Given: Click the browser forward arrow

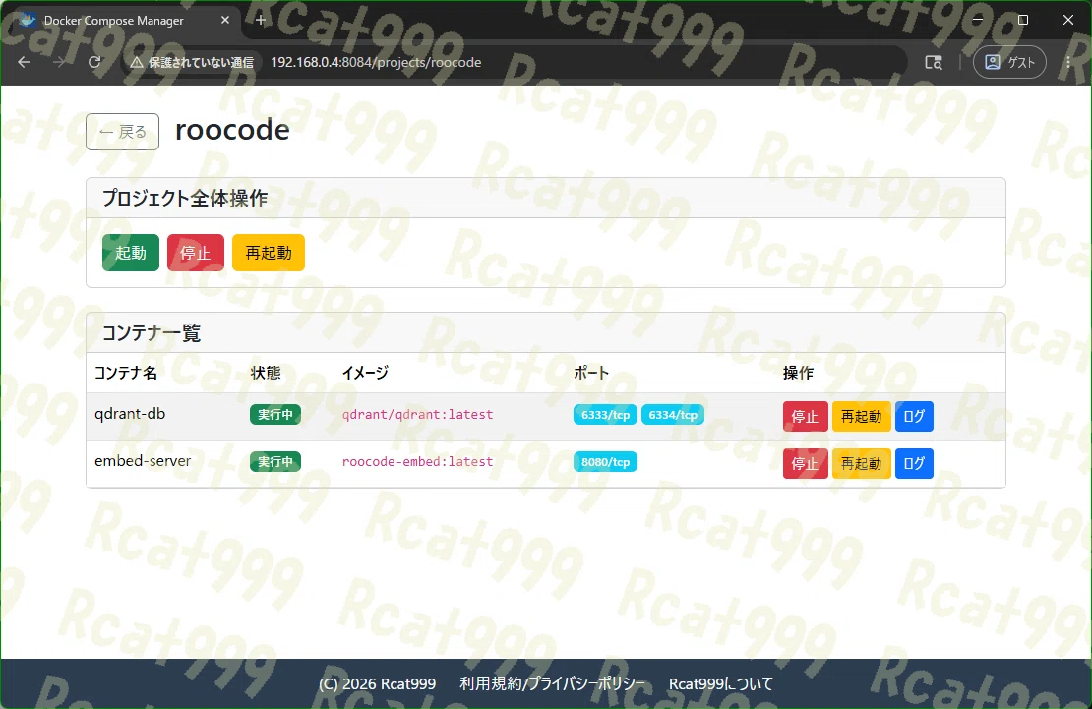Looking at the screenshot, I should point(59,62).
